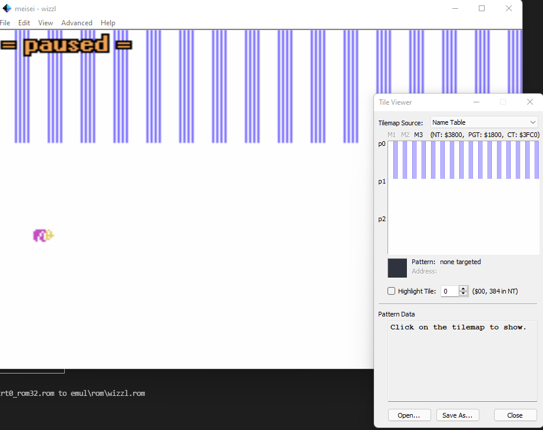This screenshot has height=430, width=543.
Task: Click the pattern preview color swatch
Action: 397,268
